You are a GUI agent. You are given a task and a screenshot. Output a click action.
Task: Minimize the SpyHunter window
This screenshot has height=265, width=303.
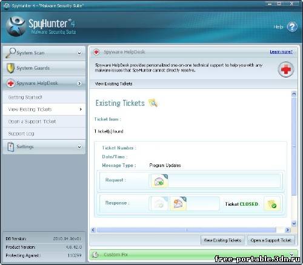[270, 4]
